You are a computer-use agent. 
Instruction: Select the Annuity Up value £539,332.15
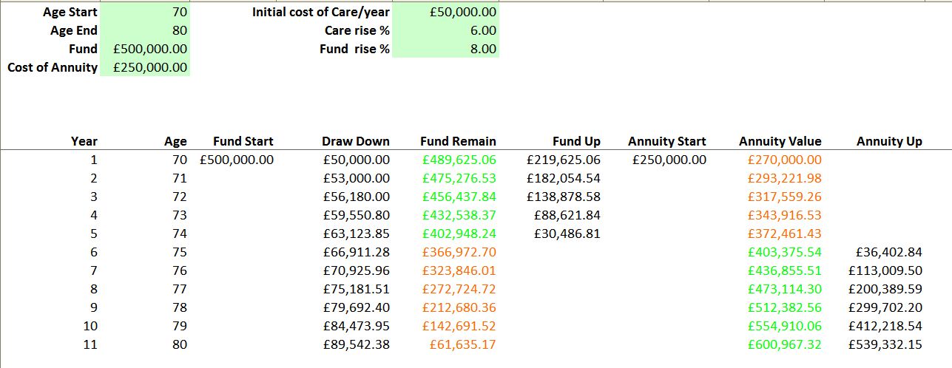click(x=886, y=344)
